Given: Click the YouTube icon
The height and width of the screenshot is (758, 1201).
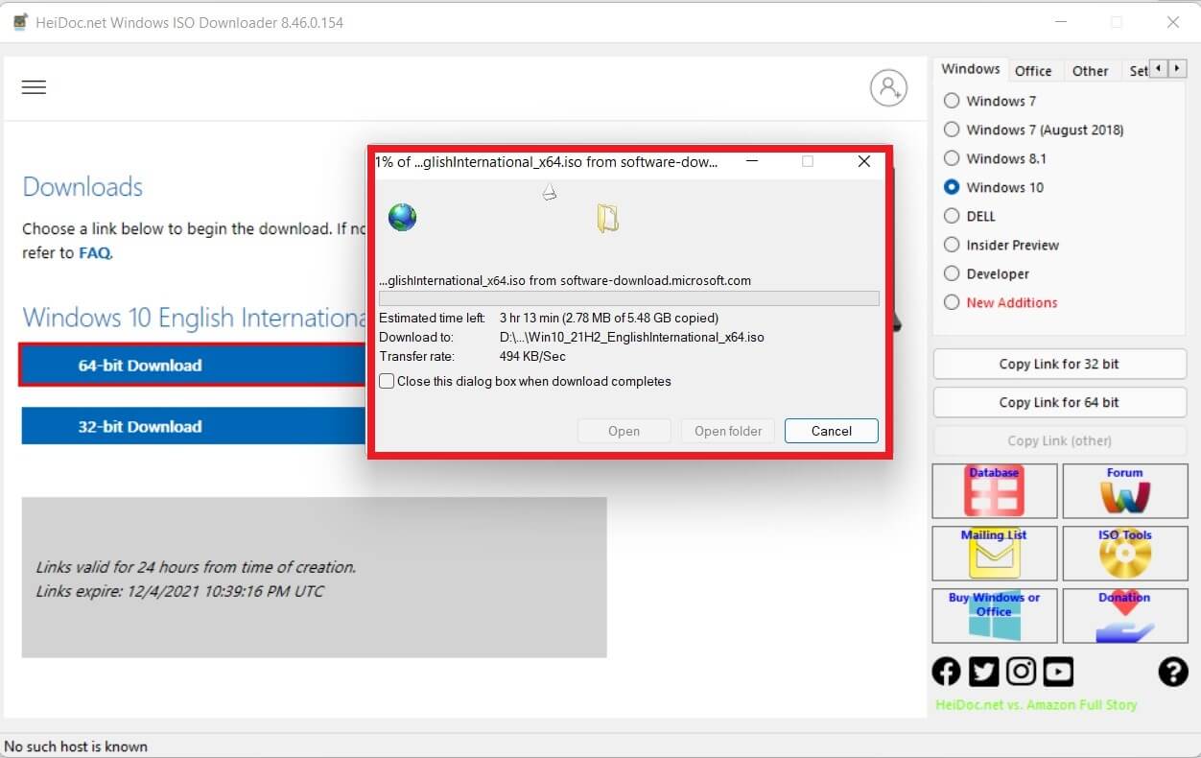Looking at the screenshot, I should [x=1058, y=672].
